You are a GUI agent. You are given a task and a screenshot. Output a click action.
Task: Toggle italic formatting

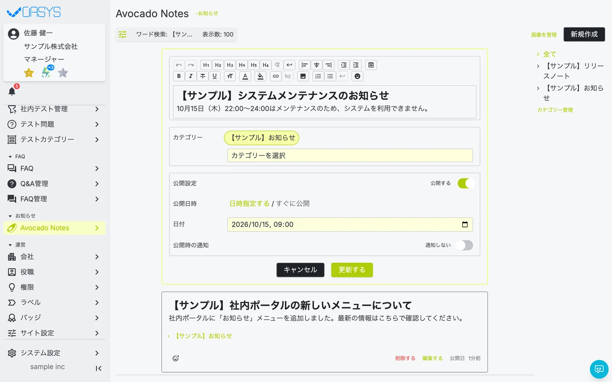coord(191,76)
